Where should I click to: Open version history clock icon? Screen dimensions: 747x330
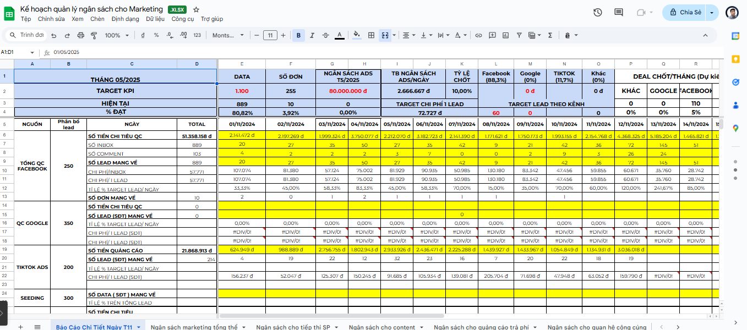(x=598, y=12)
